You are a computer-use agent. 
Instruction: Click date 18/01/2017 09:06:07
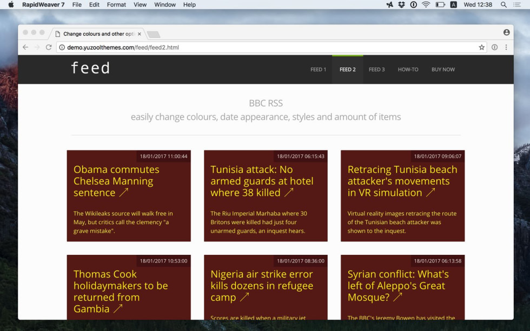(x=438, y=156)
